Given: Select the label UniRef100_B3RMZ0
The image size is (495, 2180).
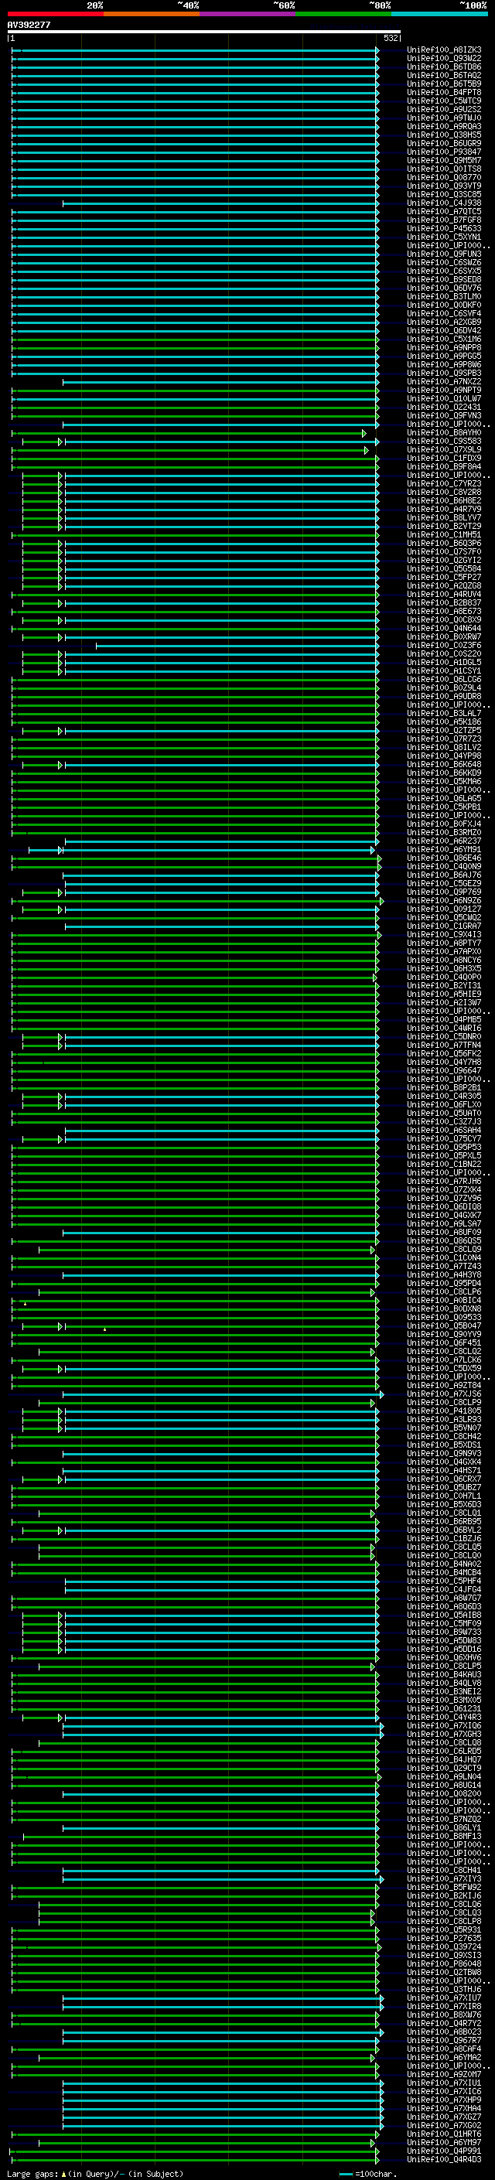Looking at the screenshot, I should pos(444,833).
